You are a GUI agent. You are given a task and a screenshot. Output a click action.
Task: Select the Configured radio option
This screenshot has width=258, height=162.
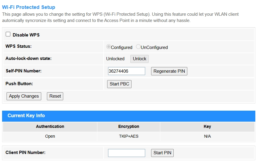click(x=109, y=47)
